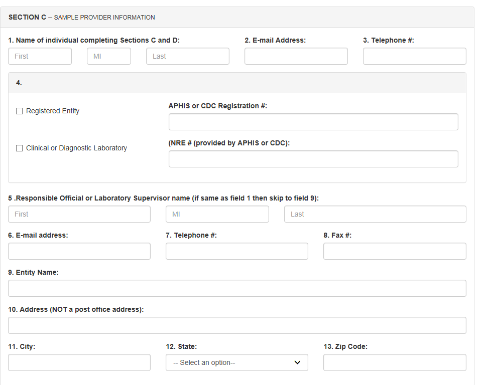The height and width of the screenshot is (385, 485).
Task: Select the Last name field for item 1
Action: (x=187, y=56)
